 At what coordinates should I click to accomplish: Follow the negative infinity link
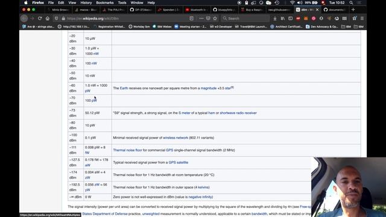coord(200,197)
